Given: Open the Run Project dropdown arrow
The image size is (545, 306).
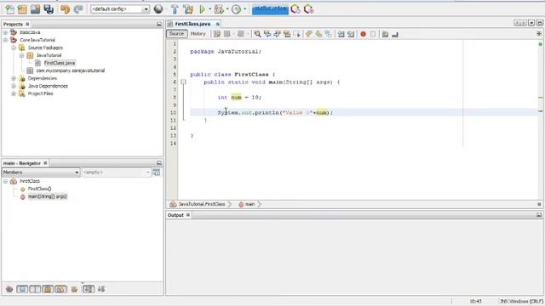Looking at the screenshot, I should [209, 9].
